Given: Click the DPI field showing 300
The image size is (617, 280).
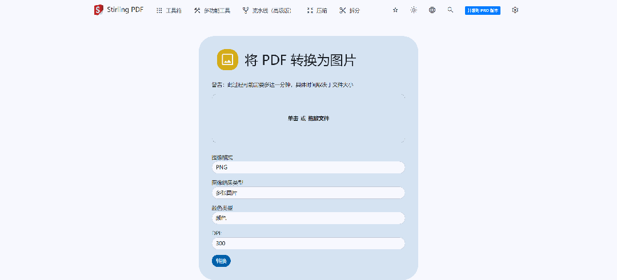Looking at the screenshot, I should coord(308,244).
